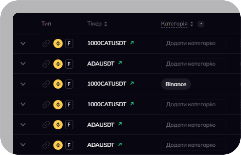Open green arrow link beside first 1000CATUSDT
Screen dimensions: 241x155
point(132,42)
